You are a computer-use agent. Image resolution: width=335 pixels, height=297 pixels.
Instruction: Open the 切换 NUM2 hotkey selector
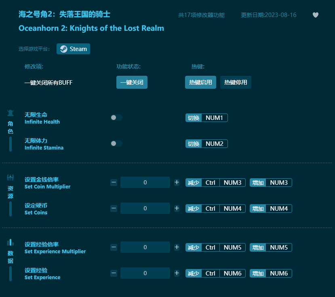coord(206,143)
